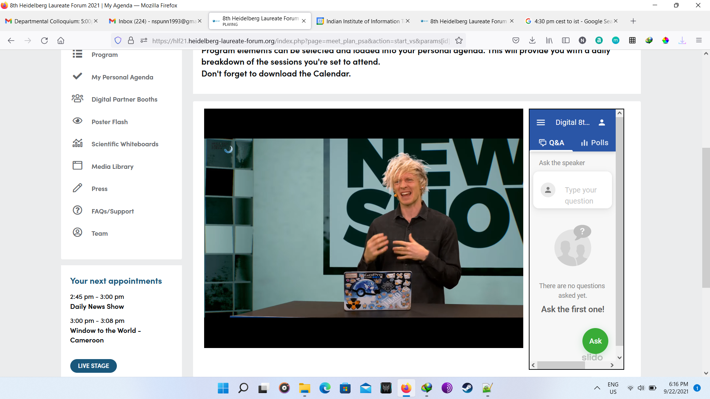Click the Slido user profile icon
Viewport: 710px width, 399px height.
coord(602,122)
